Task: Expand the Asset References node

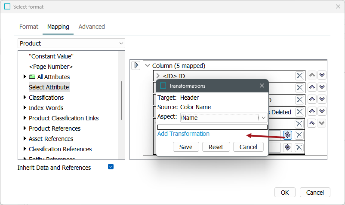Action: tap(25, 138)
